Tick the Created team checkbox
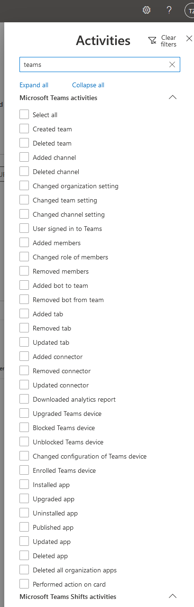 24,129
